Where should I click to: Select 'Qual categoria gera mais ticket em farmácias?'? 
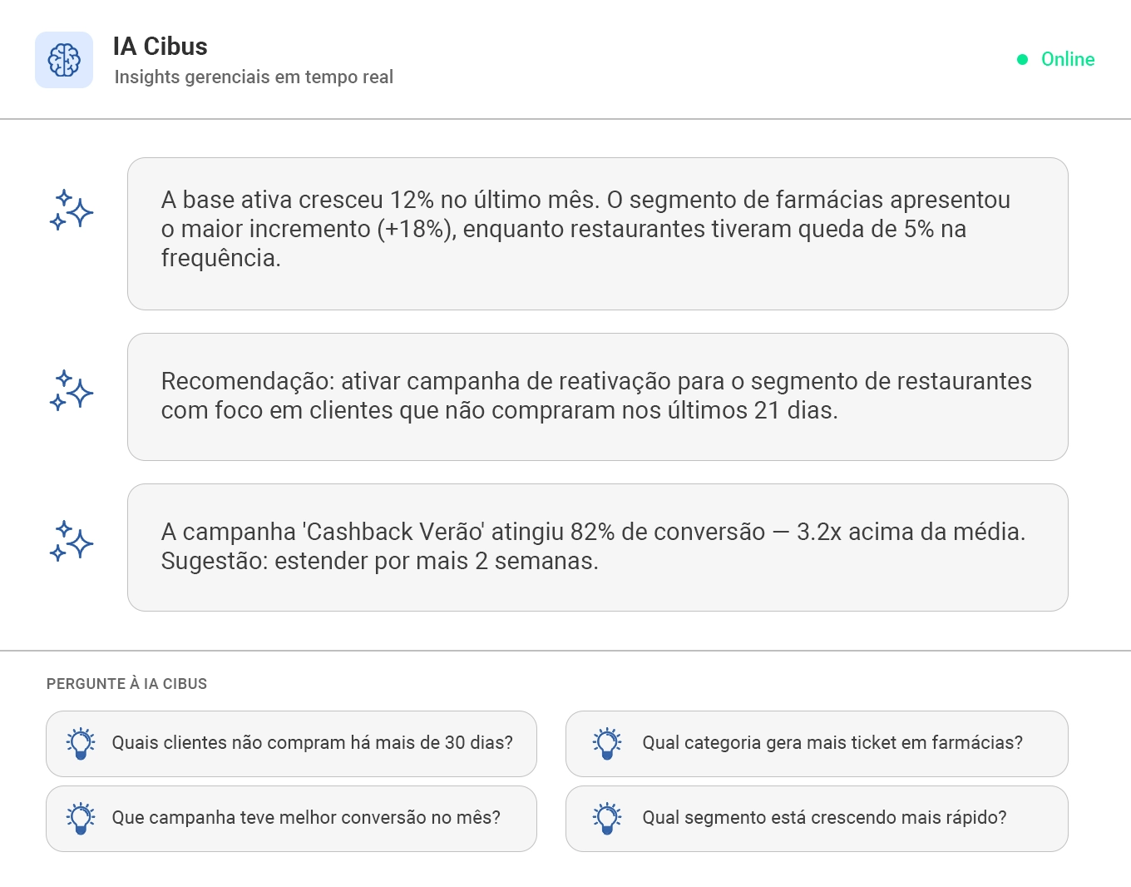[x=832, y=743]
